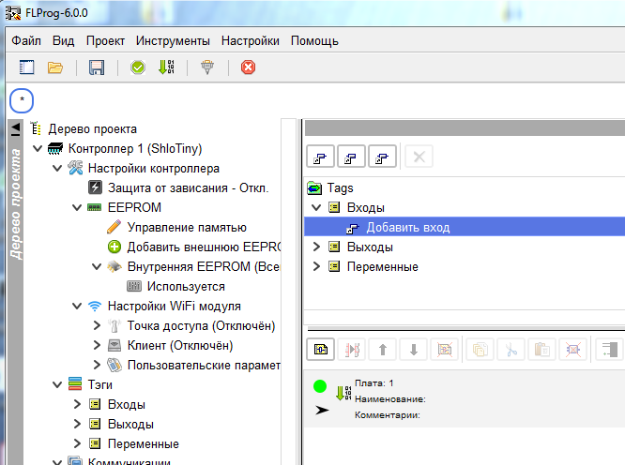Collapse the Входы node in Tags panel
The height and width of the screenshot is (465, 625).
[316, 207]
